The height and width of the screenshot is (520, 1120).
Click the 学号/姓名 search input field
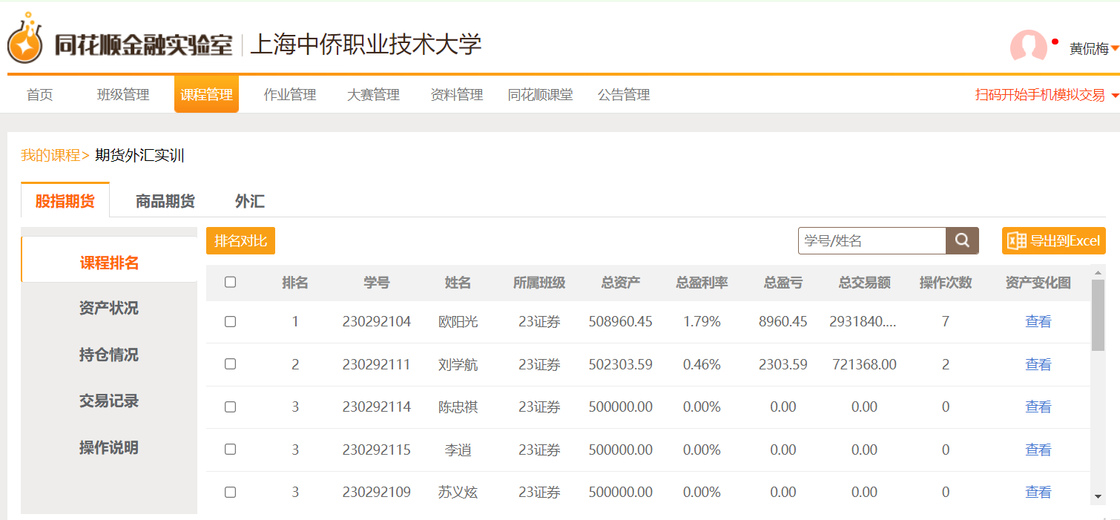tap(872, 241)
